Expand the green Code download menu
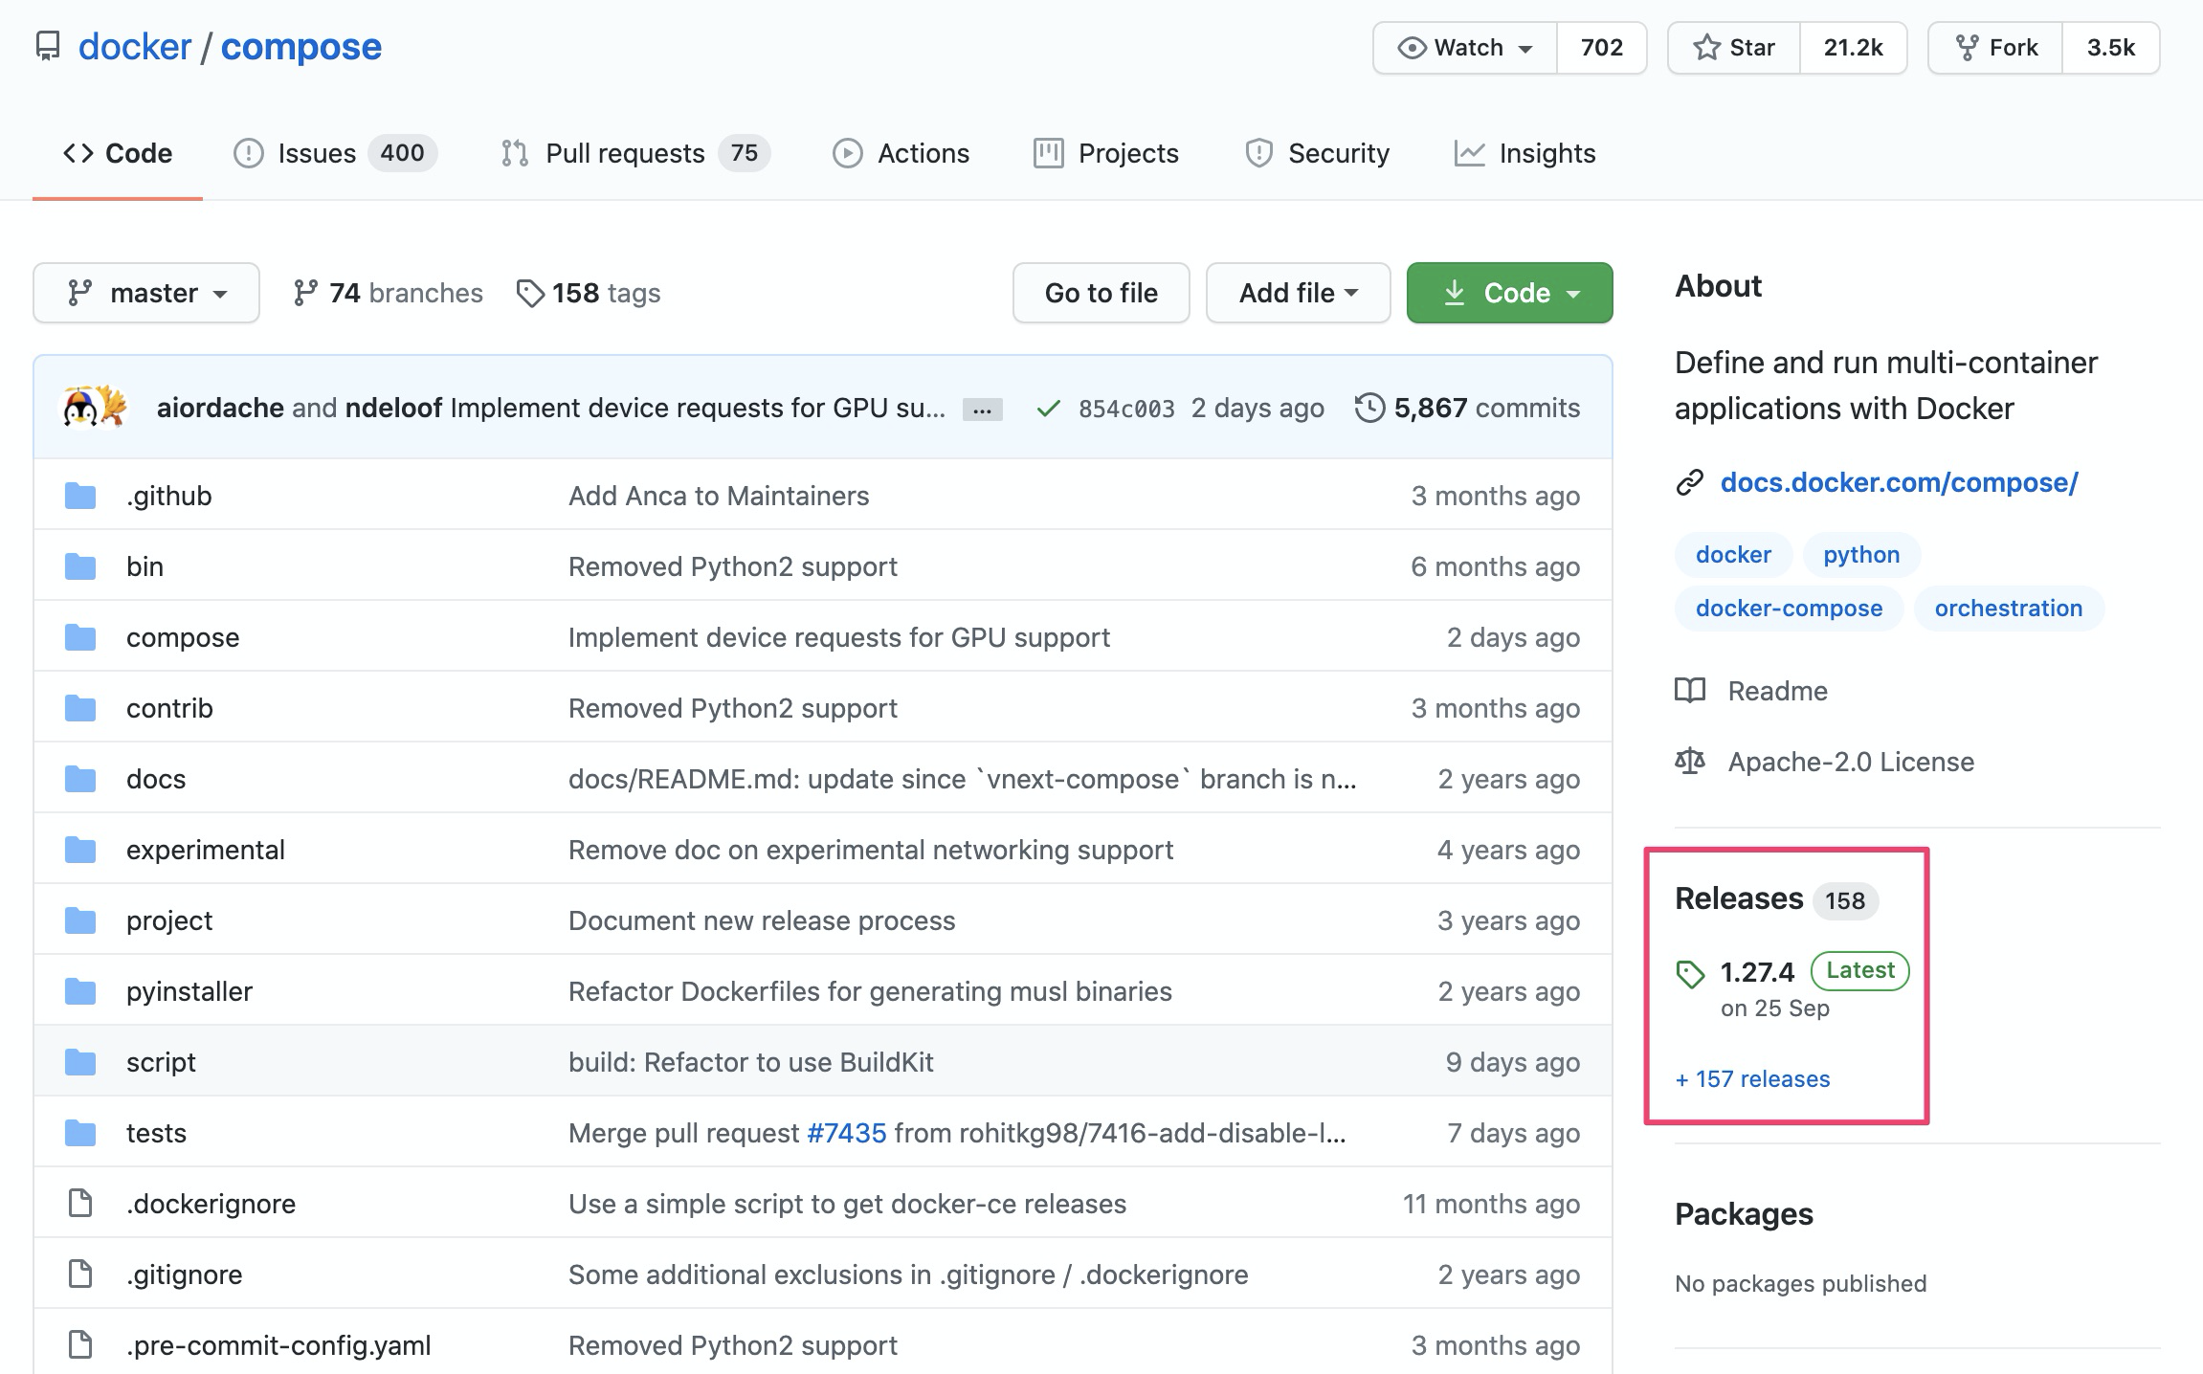2203x1374 pixels. (x=1509, y=293)
